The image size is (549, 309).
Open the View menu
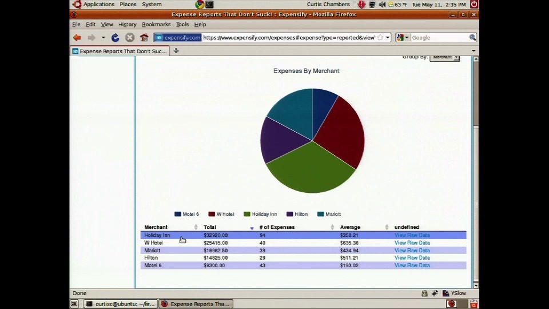pyautogui.click(x=107, y=25)
